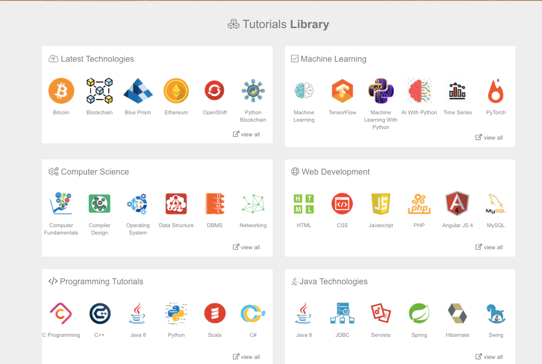Image resolution: width=542 pixels, height=364 pixels.
Task: Click the Machine Learning brain icon
Action: pos(304,91)
